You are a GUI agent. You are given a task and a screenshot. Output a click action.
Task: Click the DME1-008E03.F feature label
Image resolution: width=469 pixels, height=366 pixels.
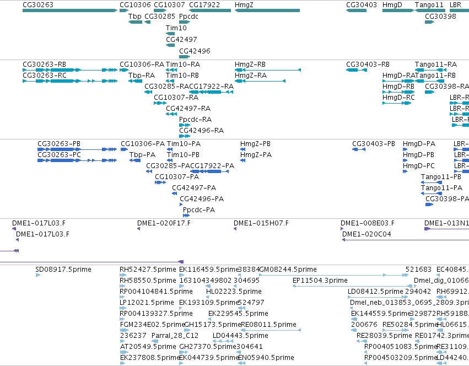(368, 224)
